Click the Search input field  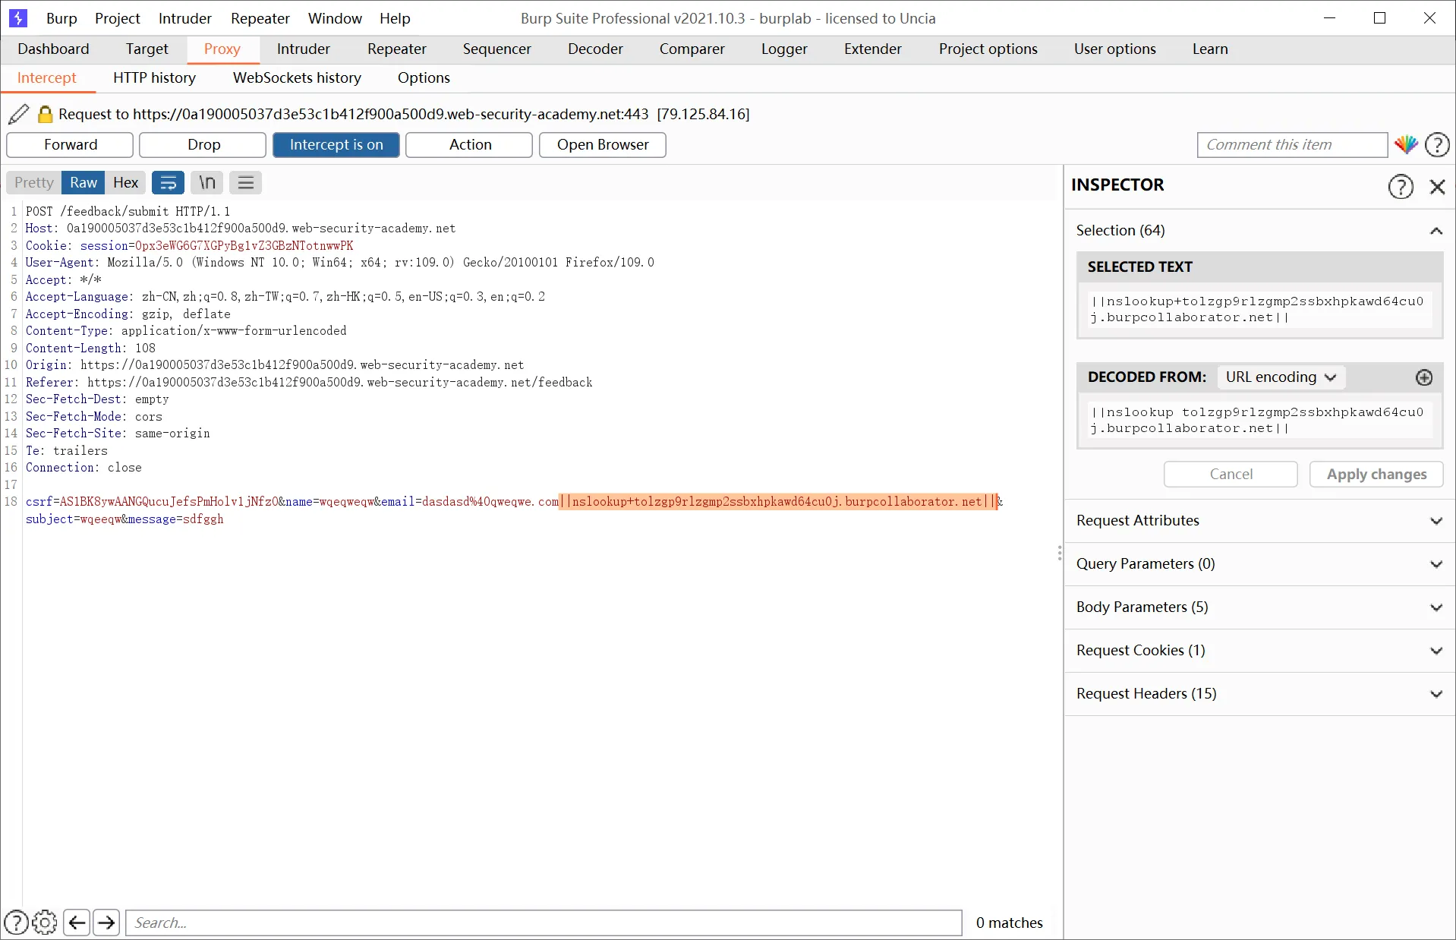click(x=544, y=923)
